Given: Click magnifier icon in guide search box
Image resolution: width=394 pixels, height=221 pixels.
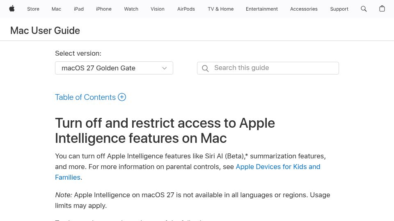Looking at the screenshot, I should coord(205,68).
